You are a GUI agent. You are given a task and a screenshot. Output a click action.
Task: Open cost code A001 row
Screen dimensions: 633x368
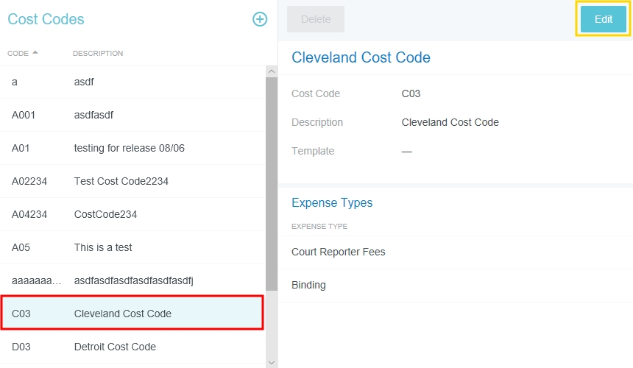(132, 116)
